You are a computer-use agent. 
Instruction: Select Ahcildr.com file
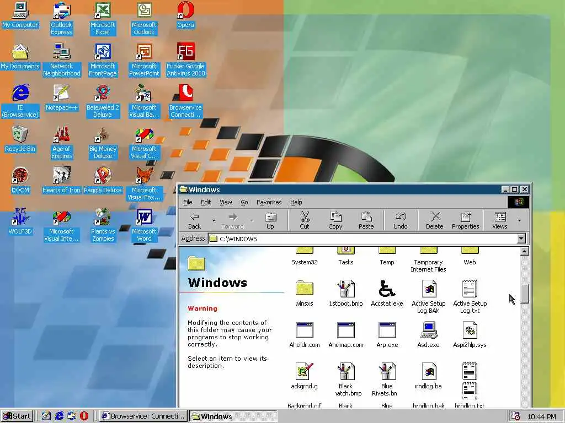click(305, 335)
